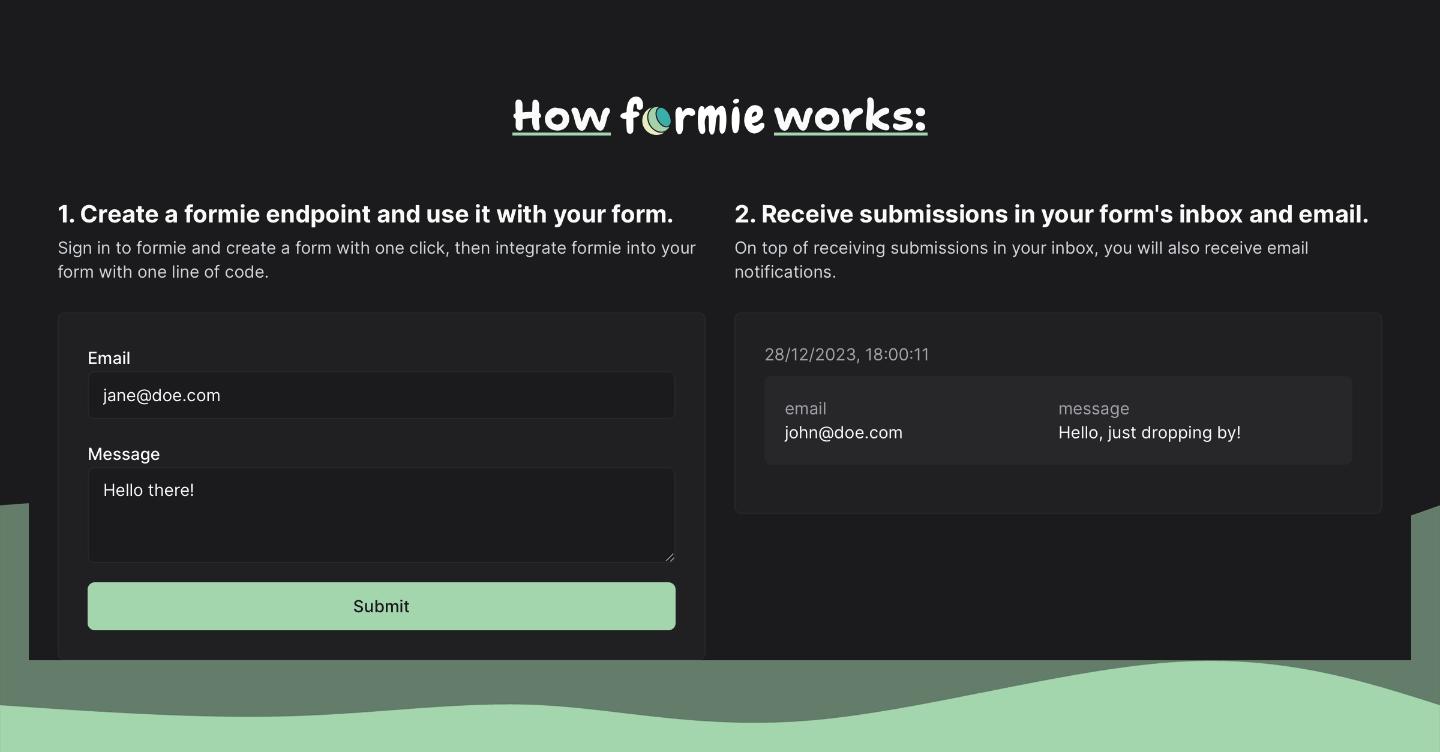Click heading '1. Create a formie endpoint'
The image size is (1440, 752).
(365, 214)
